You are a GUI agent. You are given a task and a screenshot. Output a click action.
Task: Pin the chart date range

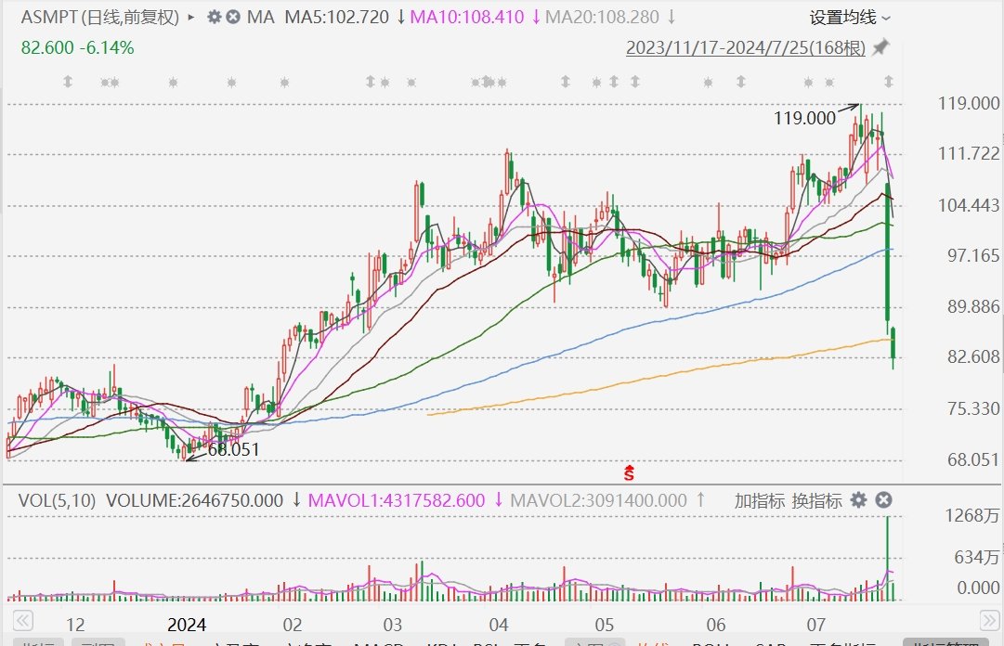pos(880,47)
